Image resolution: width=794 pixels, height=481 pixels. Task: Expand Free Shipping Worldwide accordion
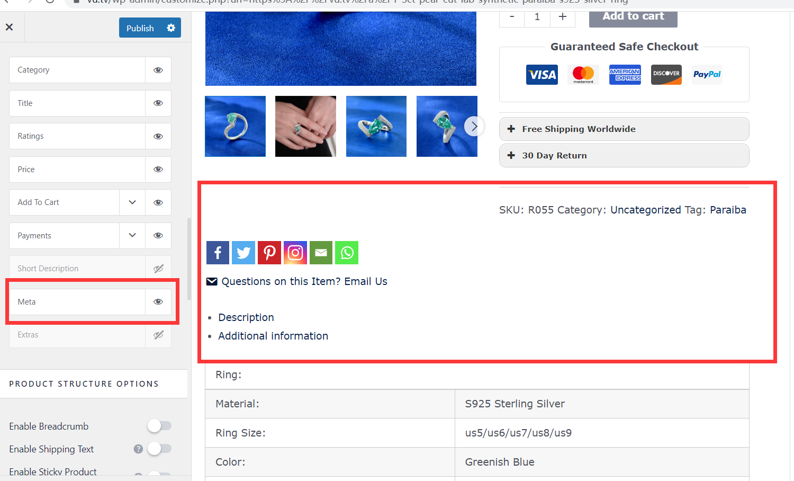point(624,129)
